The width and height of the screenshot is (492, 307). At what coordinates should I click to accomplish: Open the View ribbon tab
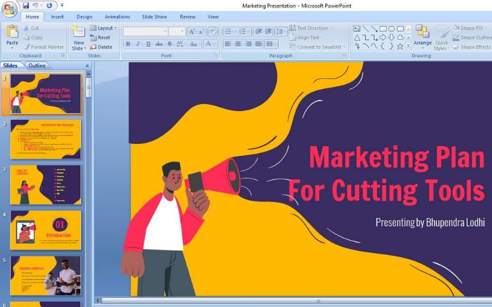click(213, 17)
